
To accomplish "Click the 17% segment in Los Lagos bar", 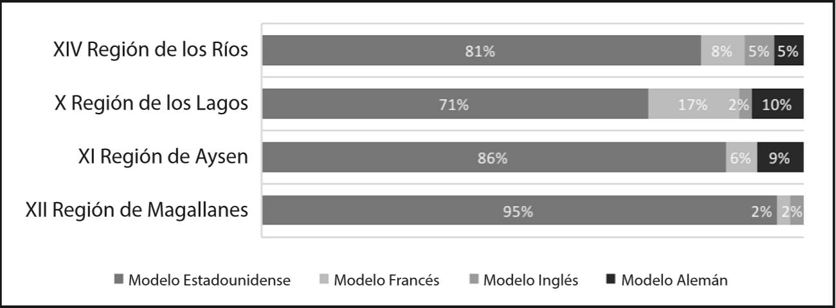I will pos(693,104).
